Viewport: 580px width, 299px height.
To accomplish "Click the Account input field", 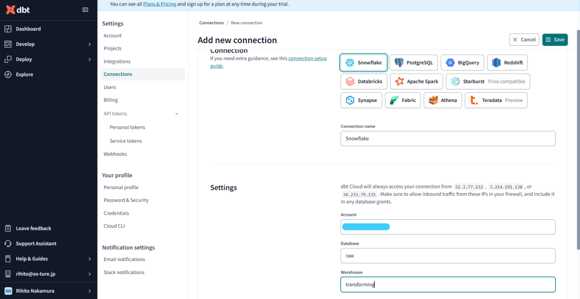I will 448,227.
